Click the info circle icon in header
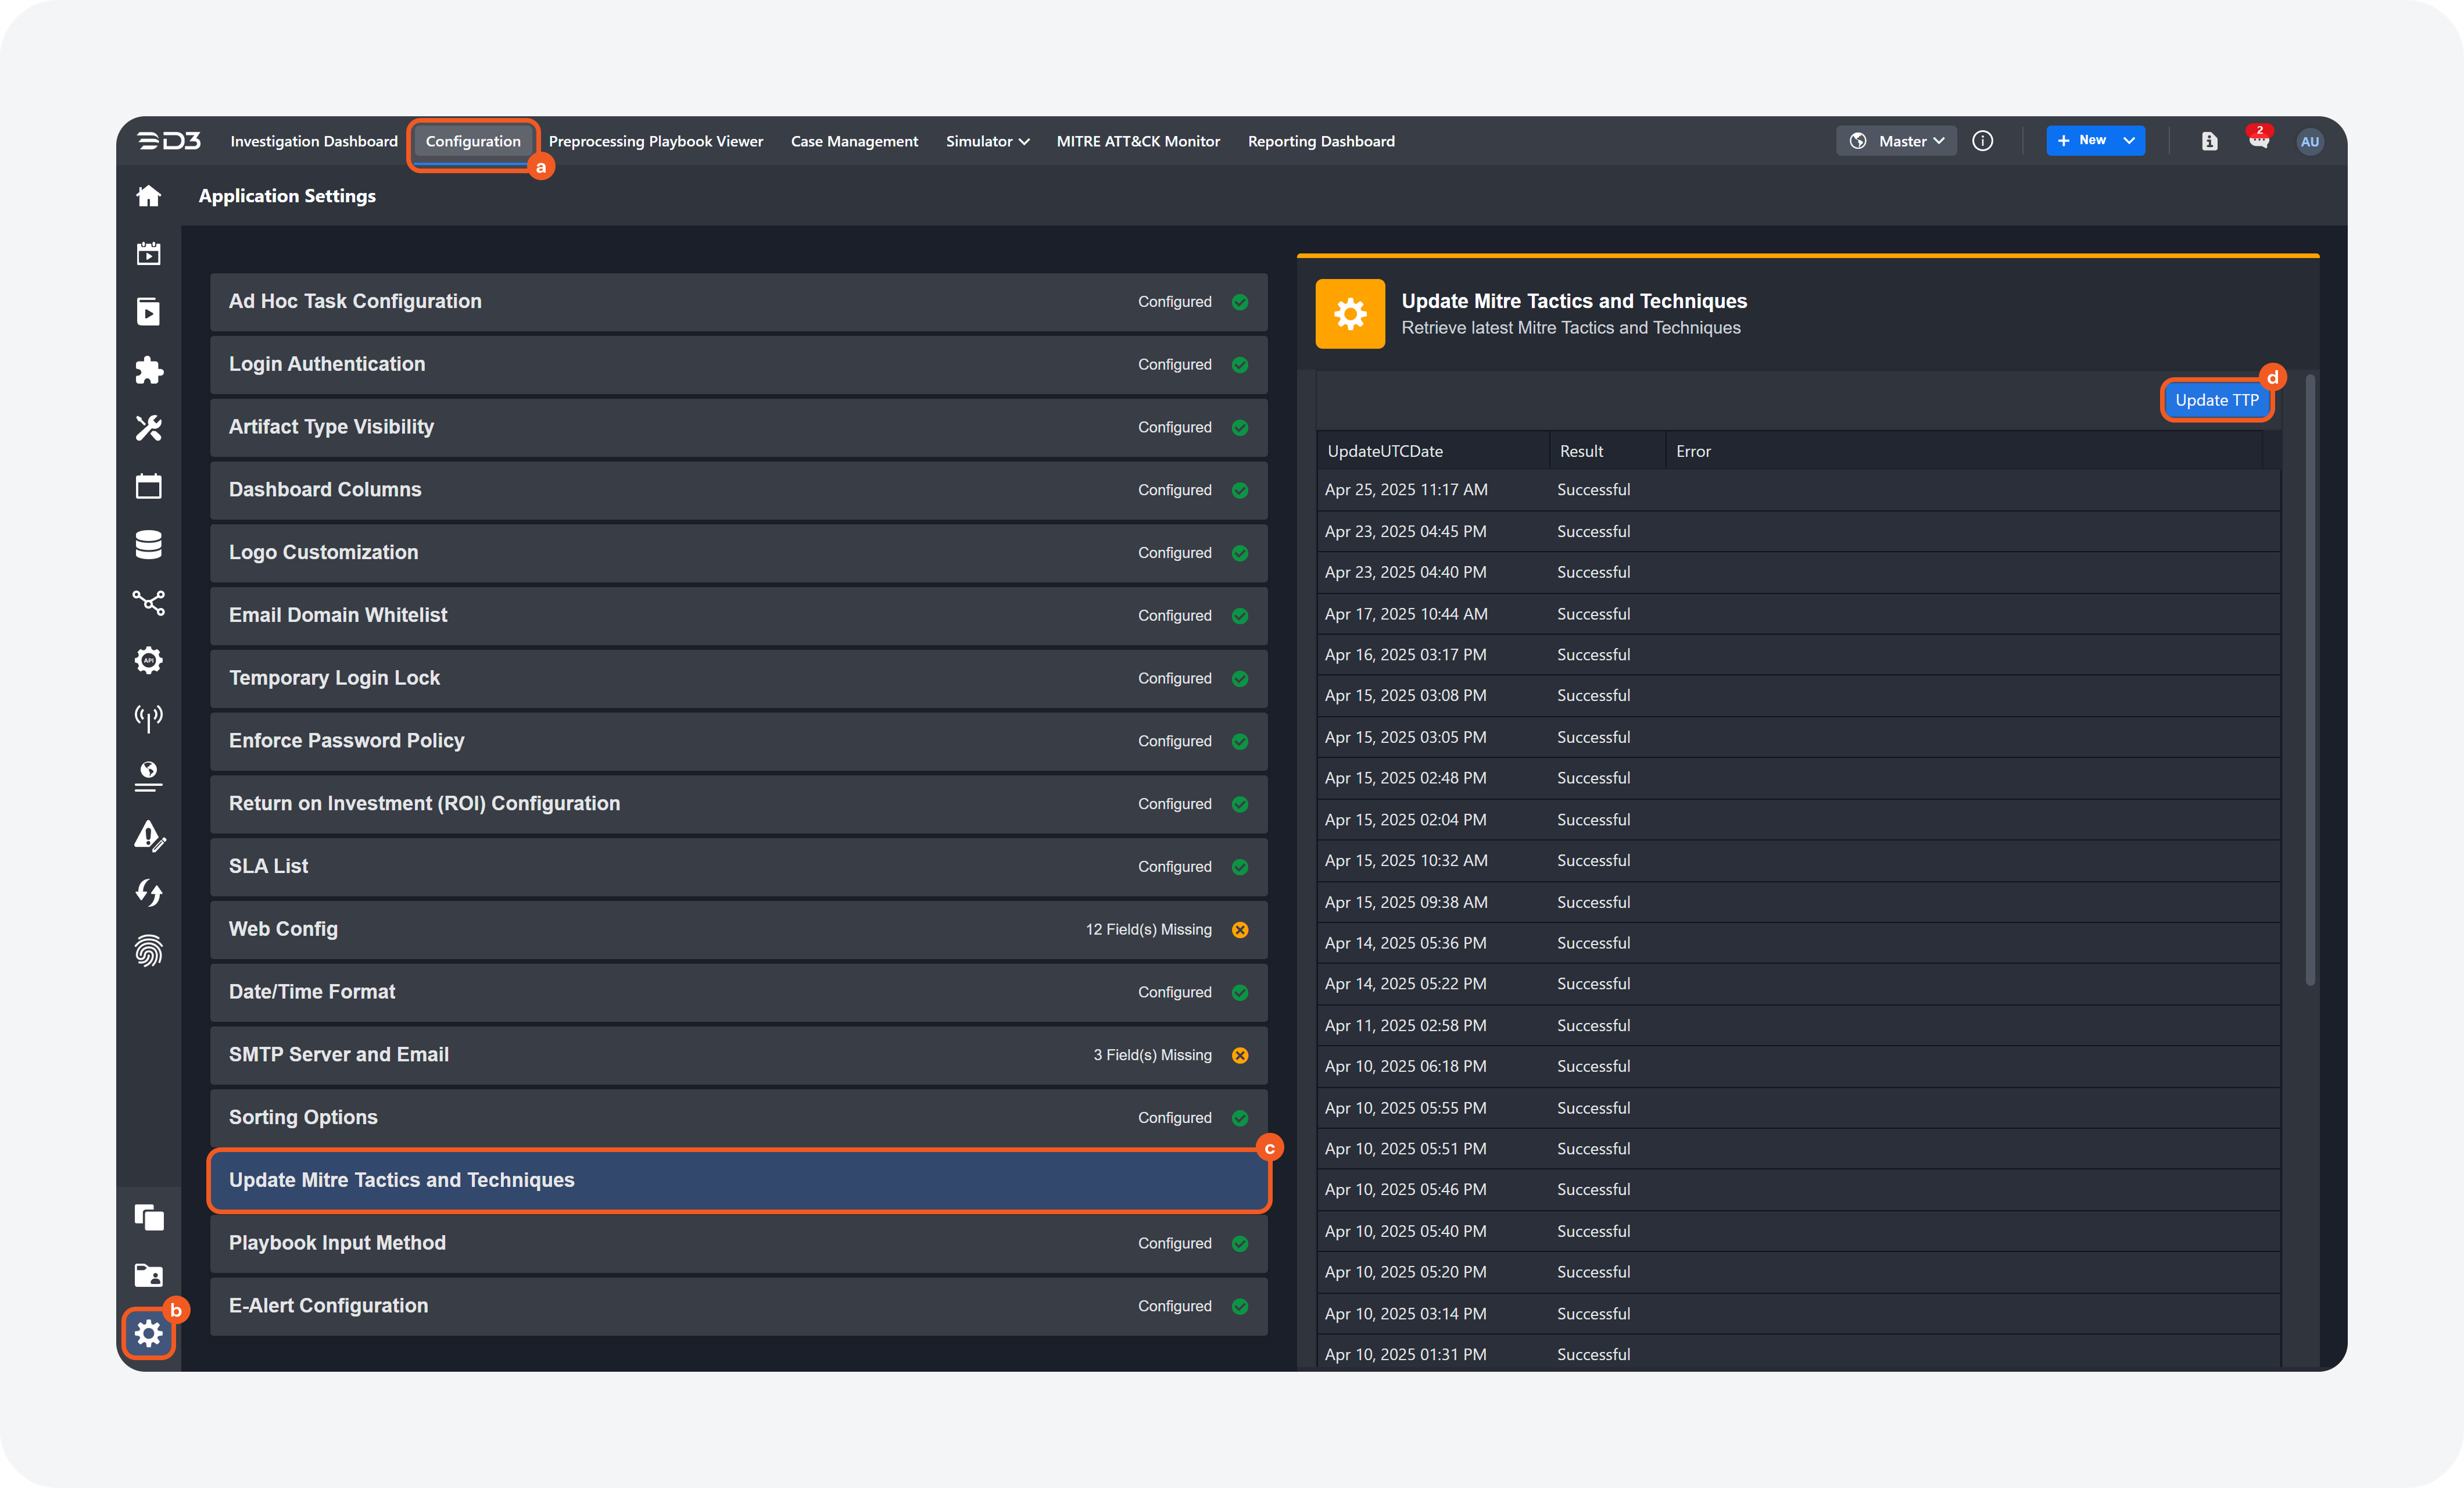Screen dimensions: 2464x1488 click(x=1982, y=141)
